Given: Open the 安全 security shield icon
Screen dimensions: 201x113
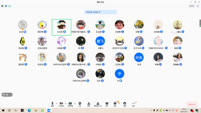Looking at the screenshot, I should [80, 103].
